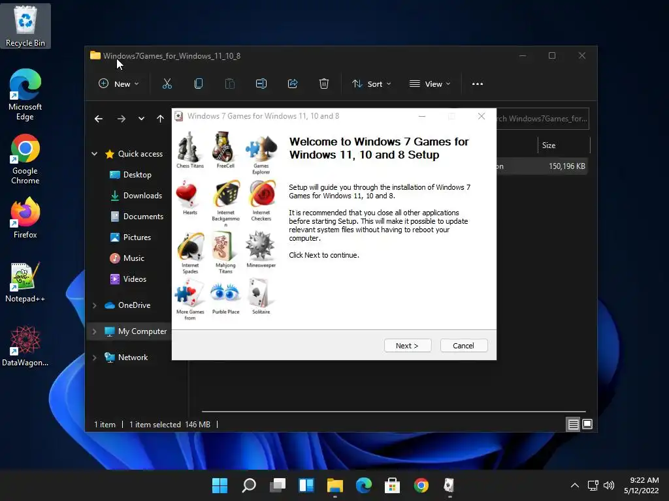Open the volume control in system tray
669x501 pixels.
pyautogui.click(x=609, y=485)
